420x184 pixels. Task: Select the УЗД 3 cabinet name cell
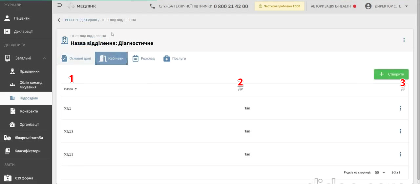(69, 154)
